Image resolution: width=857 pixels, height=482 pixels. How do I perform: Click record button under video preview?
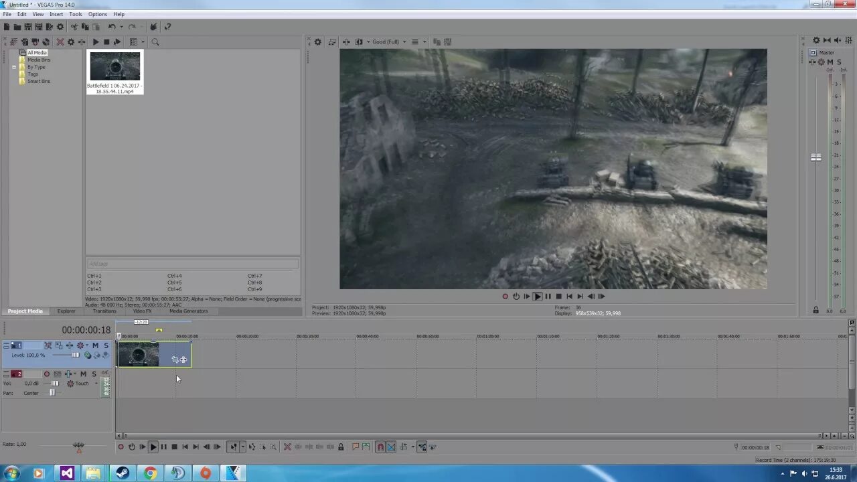(505, 297)
